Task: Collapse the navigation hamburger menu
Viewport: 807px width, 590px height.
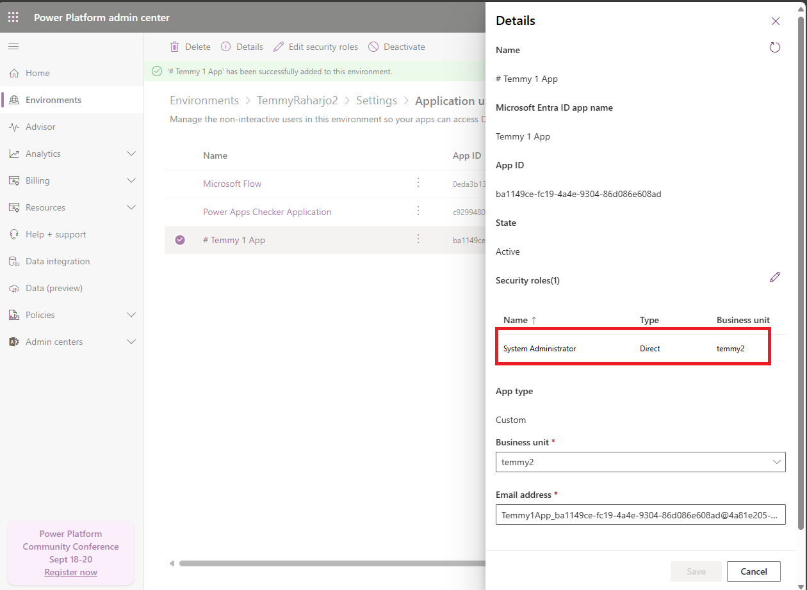Action: tap(13, 47)
